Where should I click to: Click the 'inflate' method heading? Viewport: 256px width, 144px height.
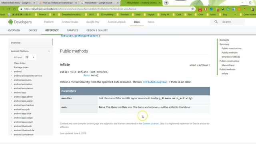click(x=65, y=65)
